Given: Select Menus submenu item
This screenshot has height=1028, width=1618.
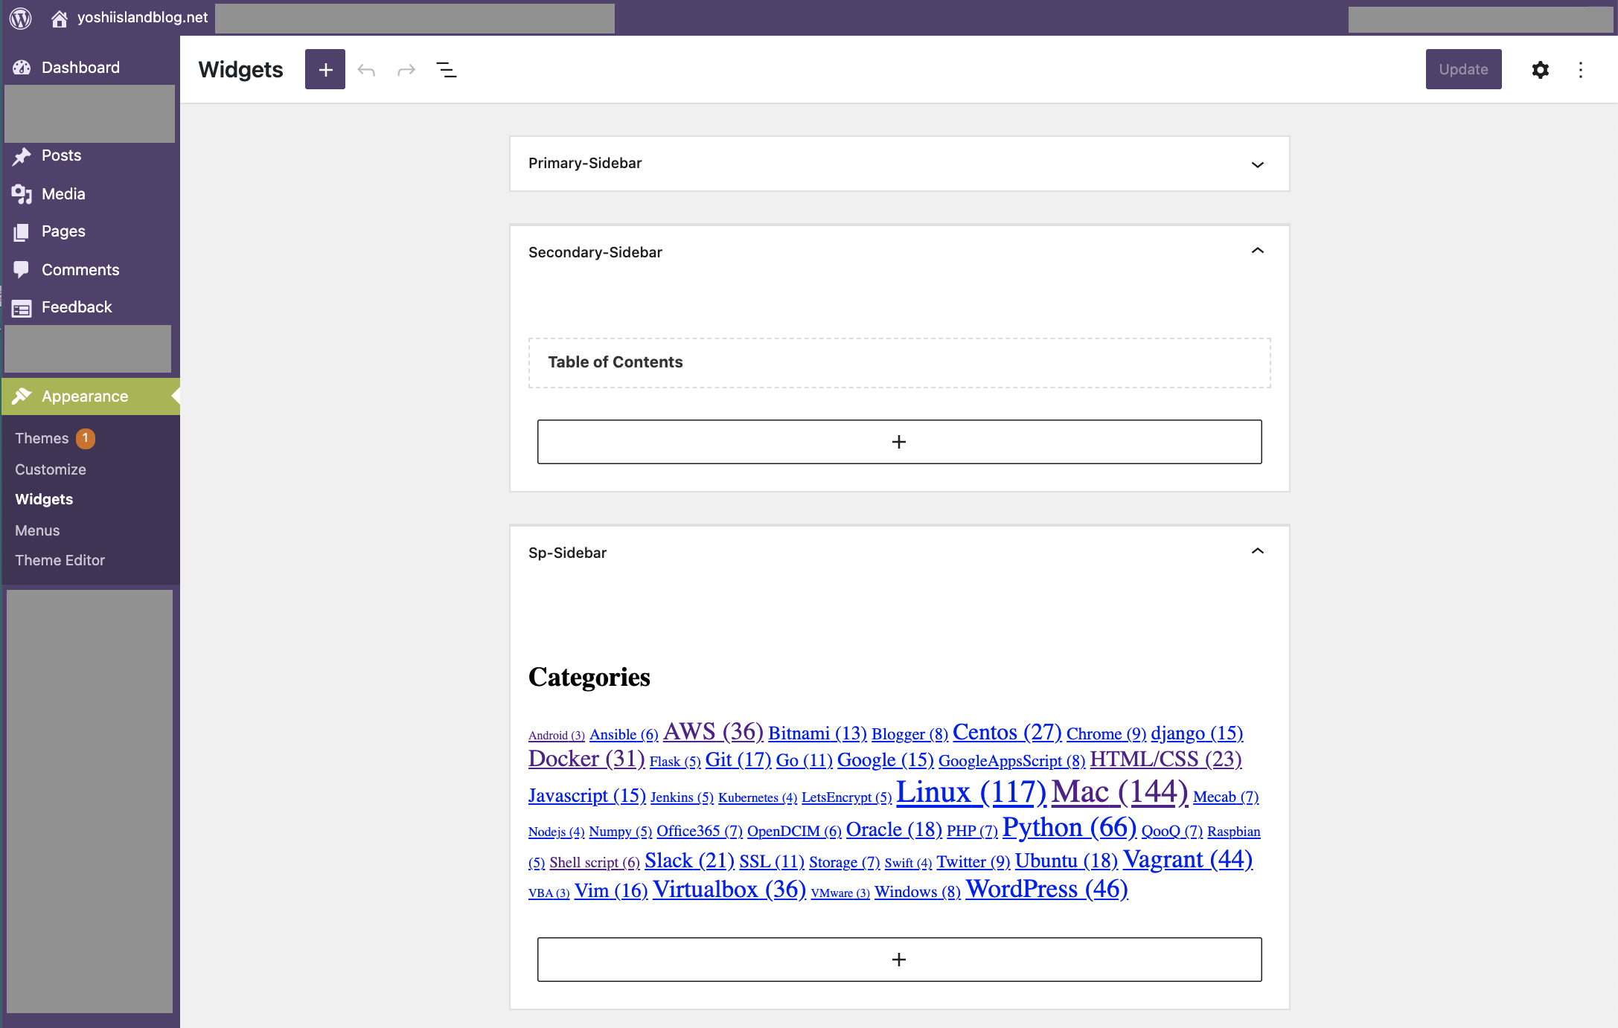Looking at the screenshot, I should point(37,530).
